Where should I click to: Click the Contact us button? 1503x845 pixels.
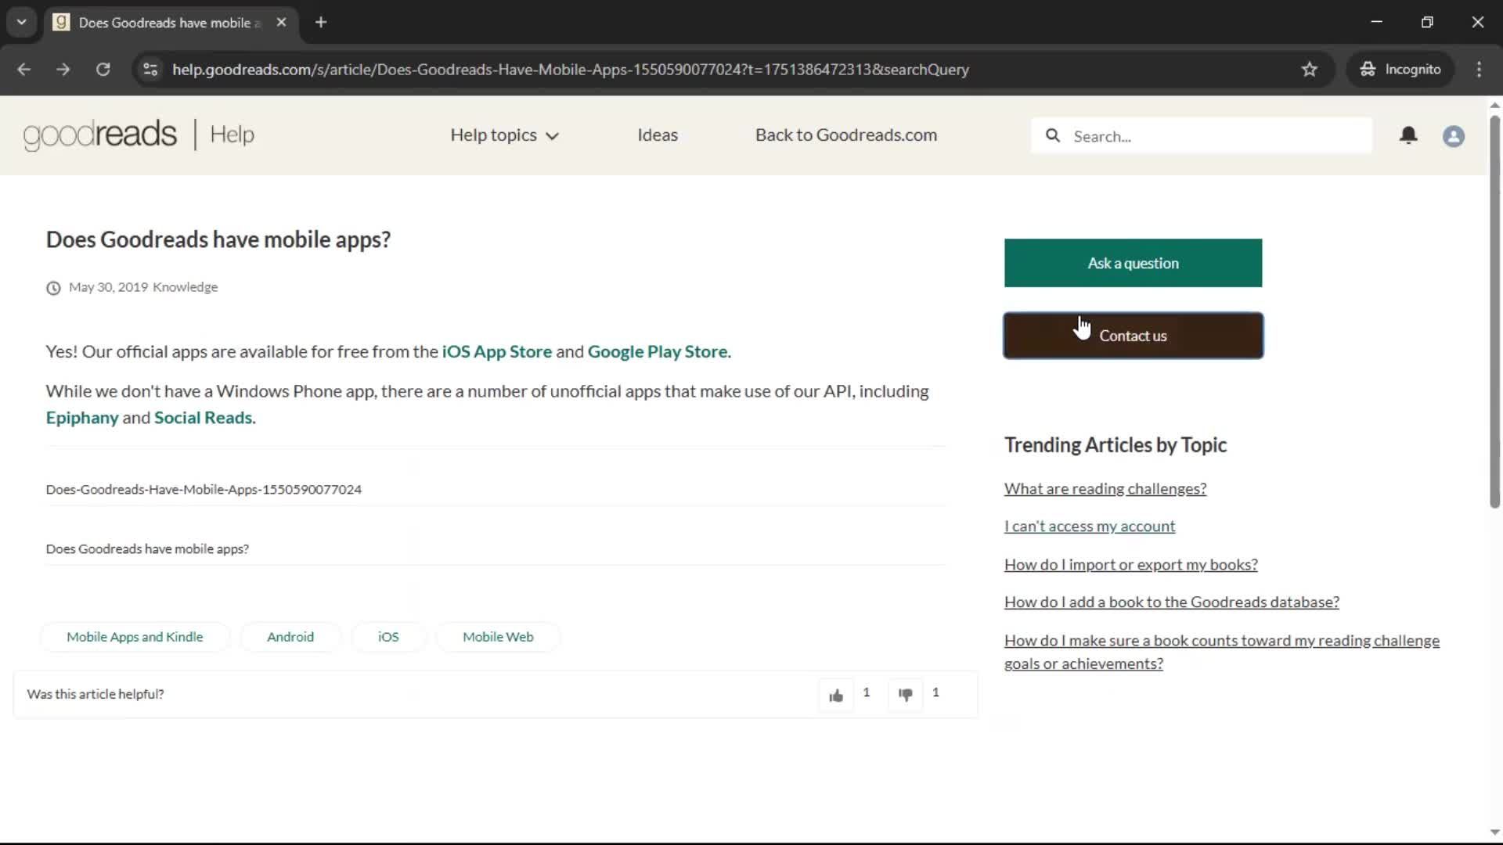pos(1133,336)
